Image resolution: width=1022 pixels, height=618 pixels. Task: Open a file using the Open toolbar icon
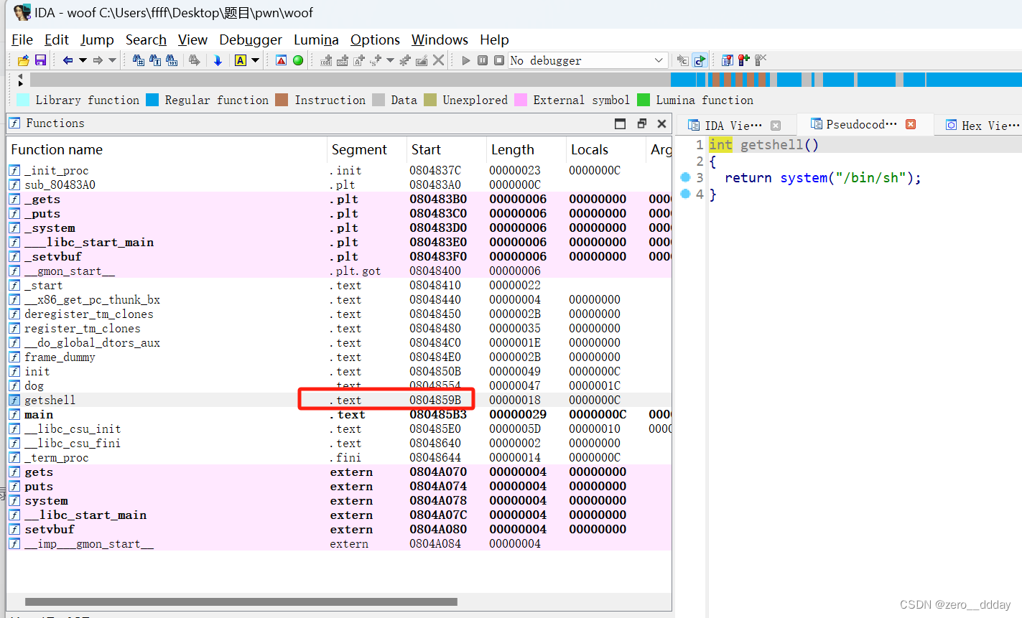(x=23, y=60)
